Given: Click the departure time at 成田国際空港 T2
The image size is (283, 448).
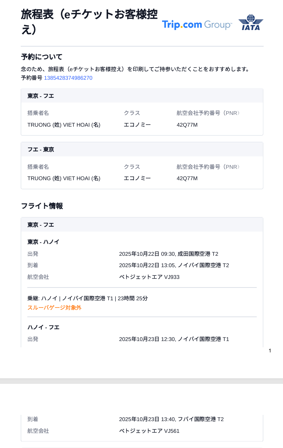Looking at the screenshot, I should 168,254.
